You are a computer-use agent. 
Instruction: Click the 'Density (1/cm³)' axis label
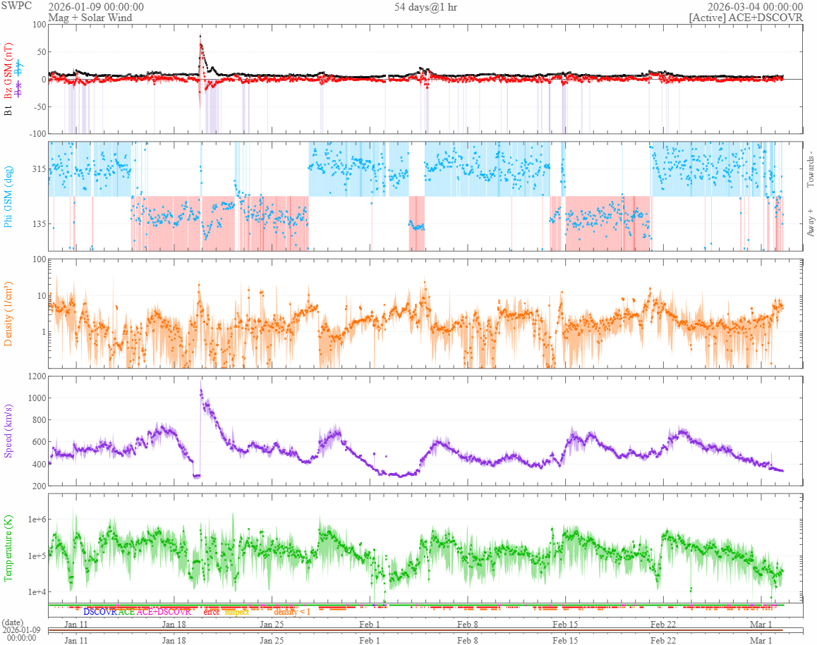point(8,314)
